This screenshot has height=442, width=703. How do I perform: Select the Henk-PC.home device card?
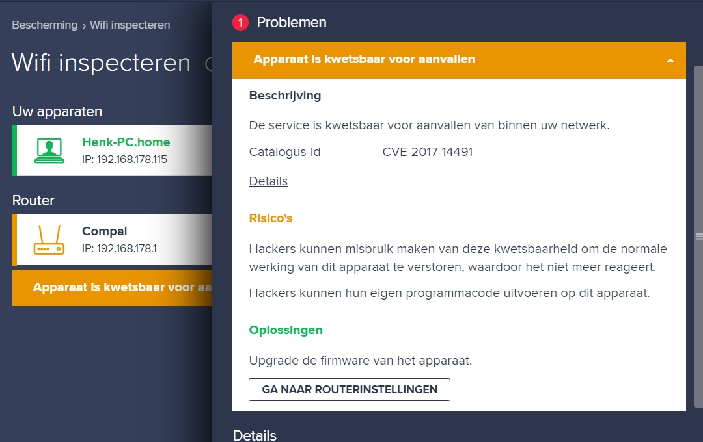coord(112,150)
